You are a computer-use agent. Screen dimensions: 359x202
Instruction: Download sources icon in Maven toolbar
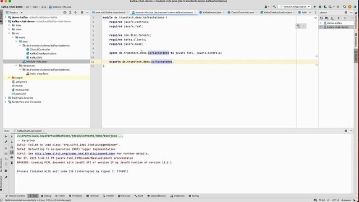click(332, 18)
